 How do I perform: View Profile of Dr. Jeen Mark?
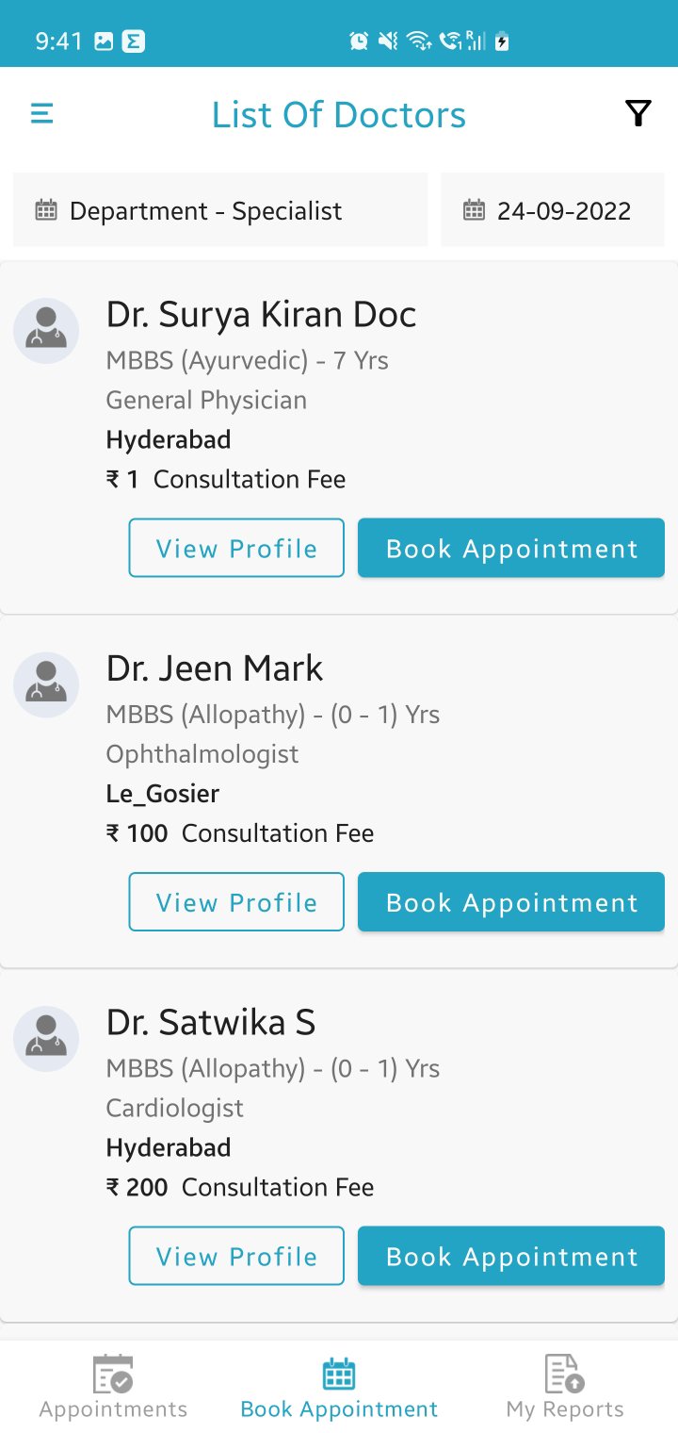[x=236, y=902]
